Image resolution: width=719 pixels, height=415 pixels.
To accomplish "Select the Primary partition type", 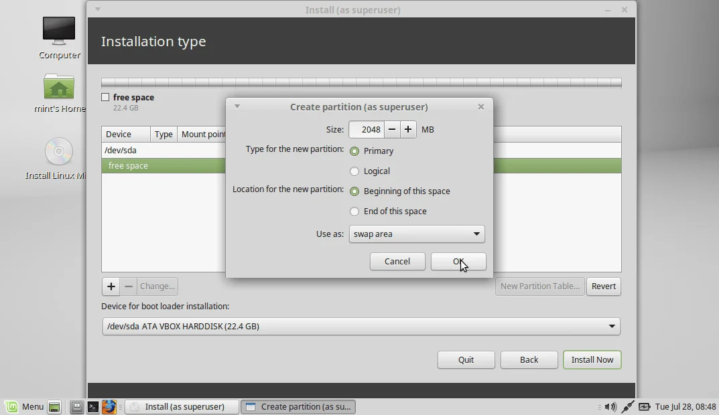I will tap(354, 151).
